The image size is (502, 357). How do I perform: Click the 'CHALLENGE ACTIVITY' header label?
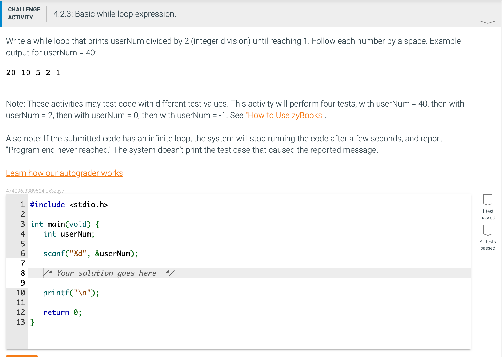tap(24, 13)
